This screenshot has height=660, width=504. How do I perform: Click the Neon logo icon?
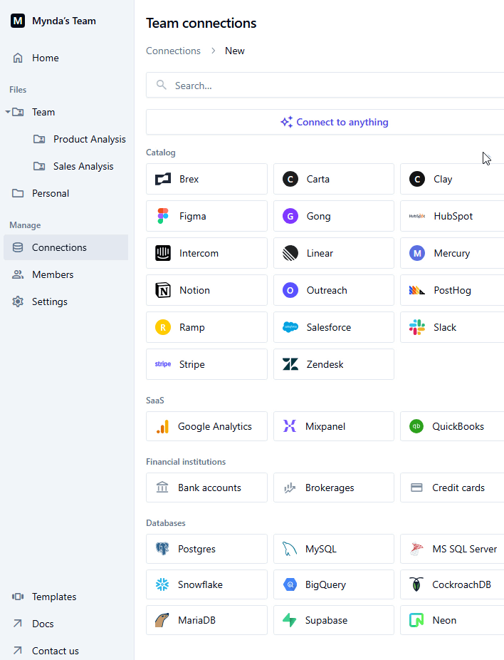point(416,620)
